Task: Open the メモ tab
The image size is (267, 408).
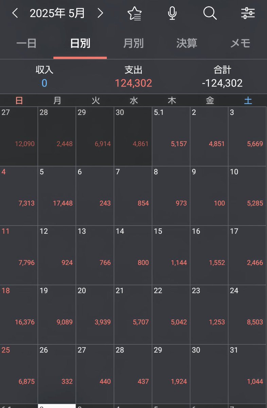Action: (x=240, y=43)
